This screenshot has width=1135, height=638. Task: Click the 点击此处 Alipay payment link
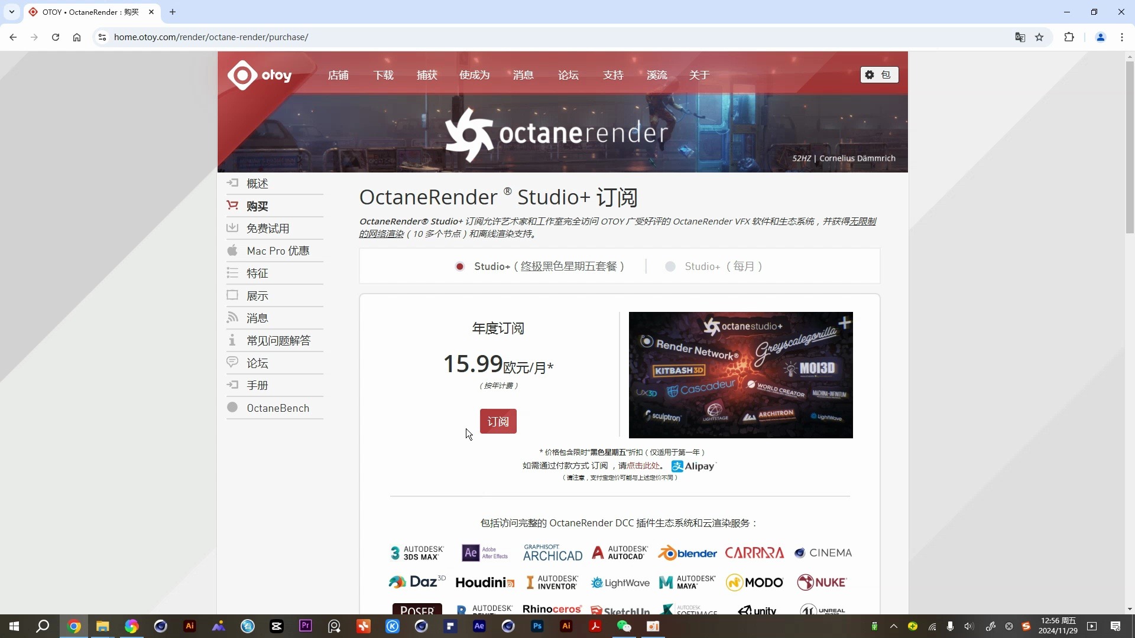(643, 466)
